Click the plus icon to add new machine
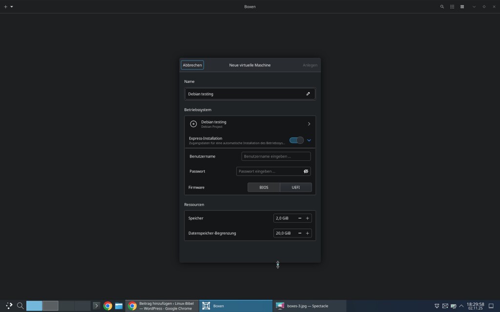The width and height of the screenshot is (500, 312). tap(5, 7)
